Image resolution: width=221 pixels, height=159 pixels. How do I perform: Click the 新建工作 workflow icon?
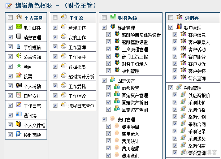(x=64, y=26)
